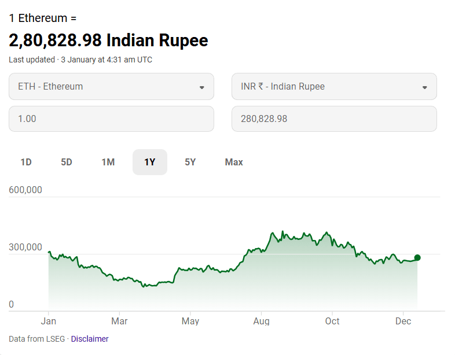
Task: Select the highlighted 1Y range tab
Action: point(150,162)
